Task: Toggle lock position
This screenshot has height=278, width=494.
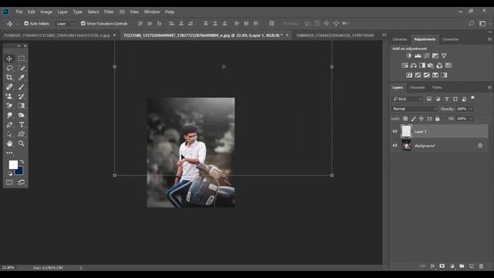Action: [x=421, y=119]
